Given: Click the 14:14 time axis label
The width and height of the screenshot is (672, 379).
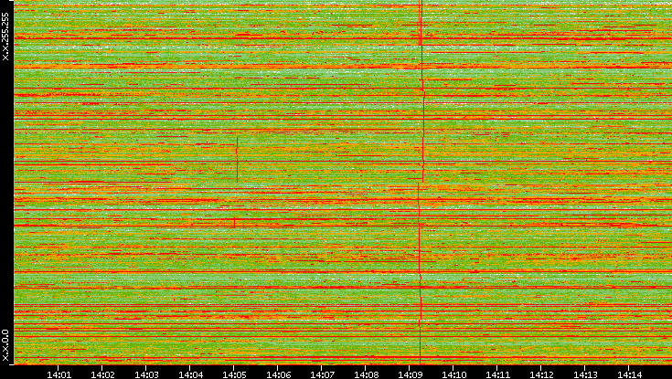Looking at the screenshot, I should click(629, 374).
